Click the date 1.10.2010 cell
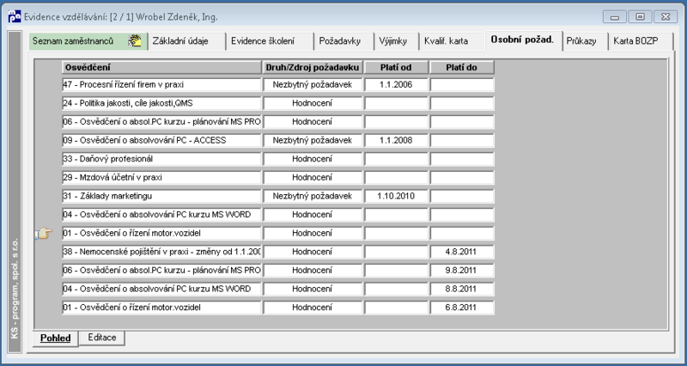The width and height of the screenshot is (687, 366). (397, 196)
